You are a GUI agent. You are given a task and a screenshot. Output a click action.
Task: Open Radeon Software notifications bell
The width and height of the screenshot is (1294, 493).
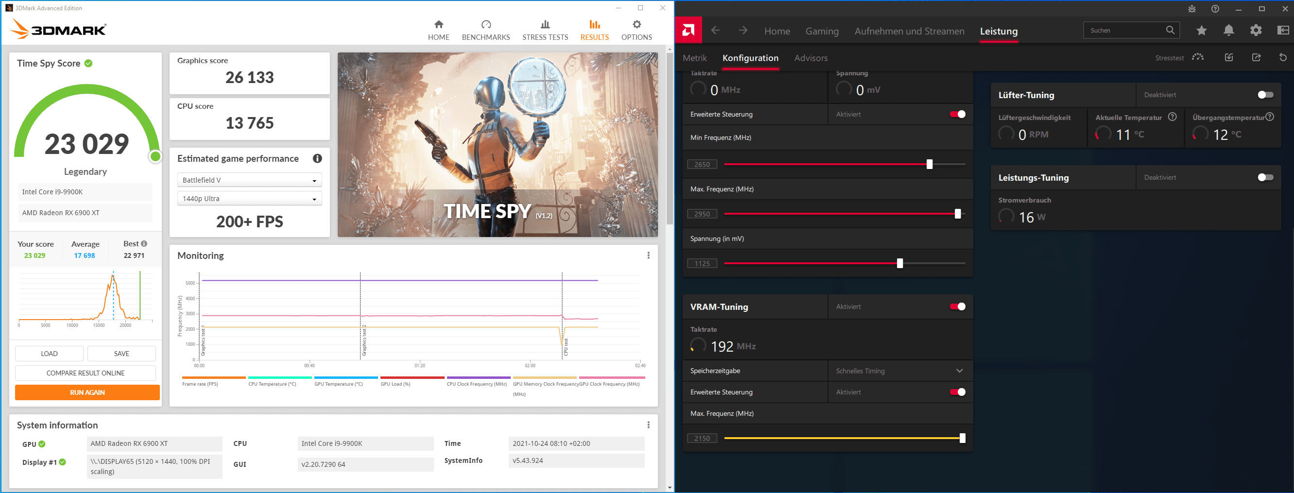pos(1229,31)
